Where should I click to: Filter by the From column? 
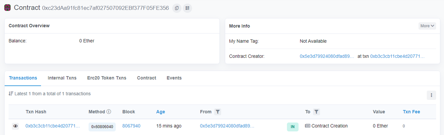pos(218,111)
